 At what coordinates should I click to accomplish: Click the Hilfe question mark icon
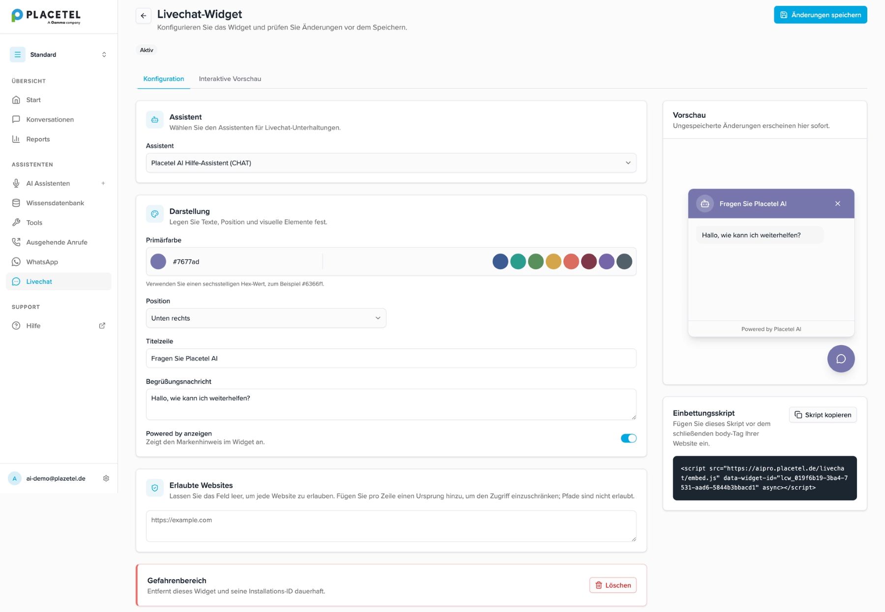click(x=16, y=326)
